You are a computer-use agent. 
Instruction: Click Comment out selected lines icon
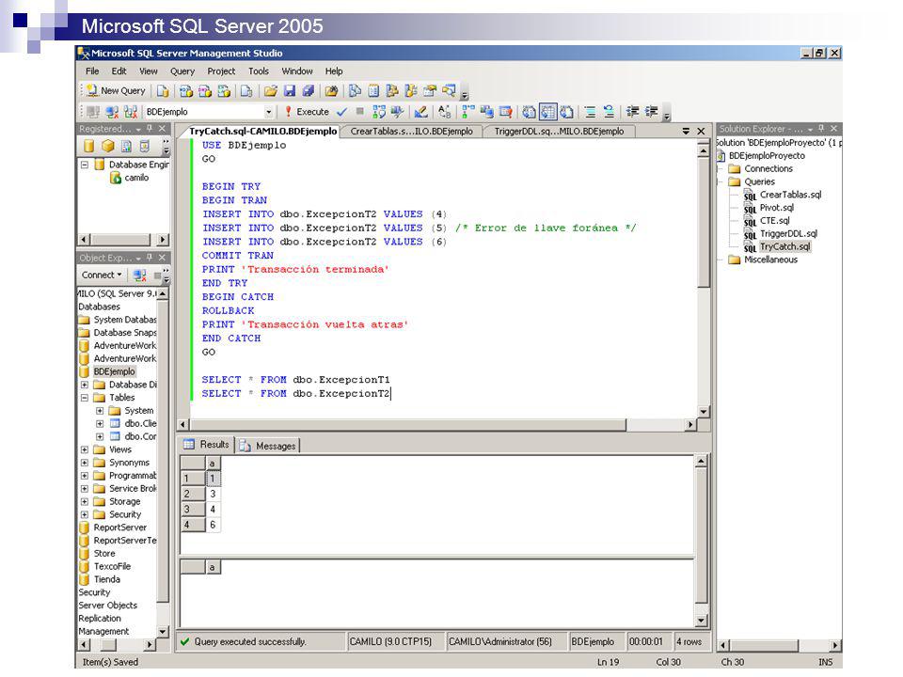point(590,112)
